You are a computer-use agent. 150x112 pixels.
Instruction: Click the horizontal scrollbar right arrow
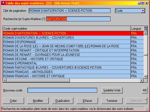coord(142,80)
